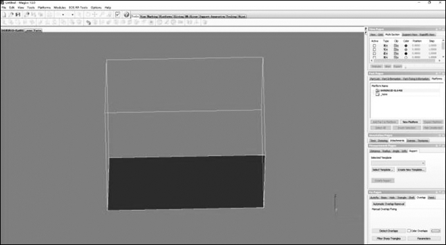Open the first small toolbar dropdown arrow
Viewport: 446px width, 245px height.
pos(63,15)
